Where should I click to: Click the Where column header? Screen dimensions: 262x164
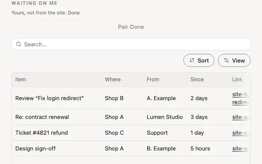(x=113, y=80)
